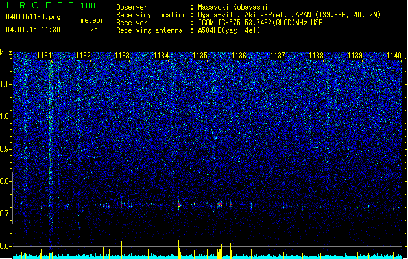Click the tallest yellow power peak near 1134

(x=178, y=247)
